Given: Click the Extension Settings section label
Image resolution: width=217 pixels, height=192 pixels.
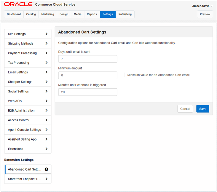Looking at the screenshot, I should click(19, 160).
